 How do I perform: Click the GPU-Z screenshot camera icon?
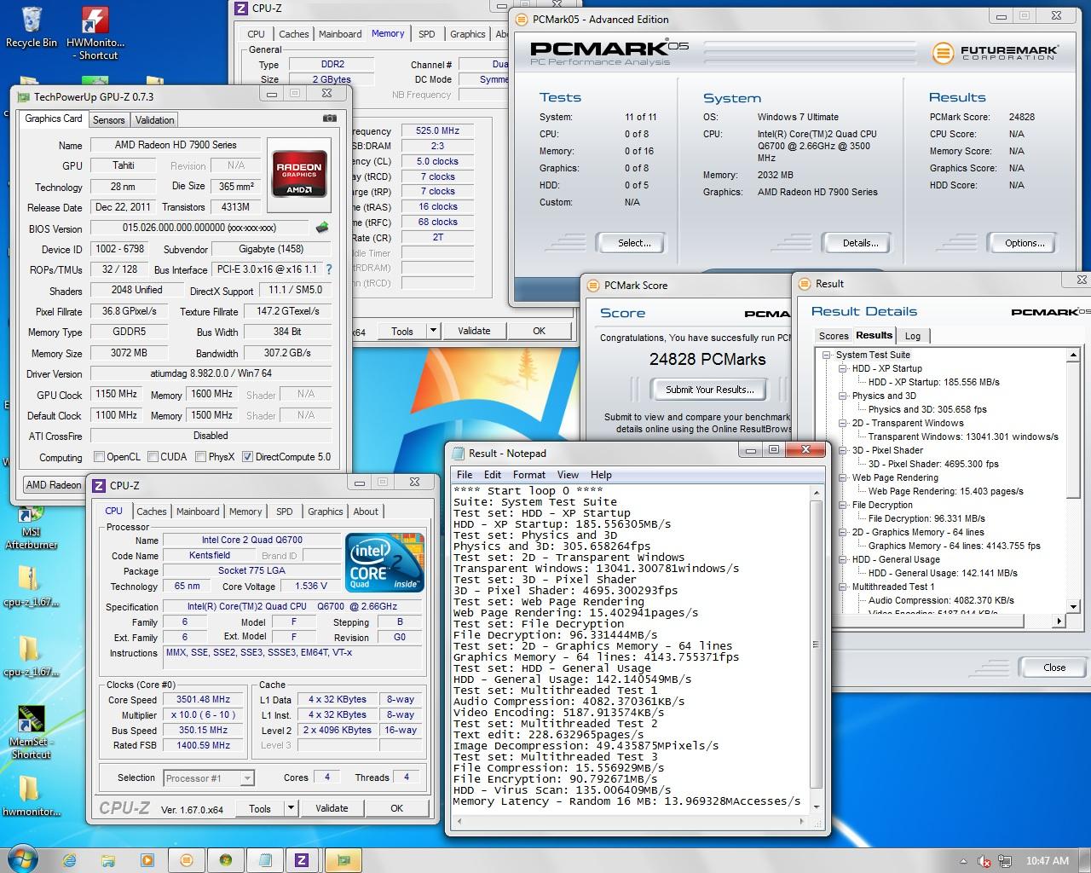(x=329, y=119)
